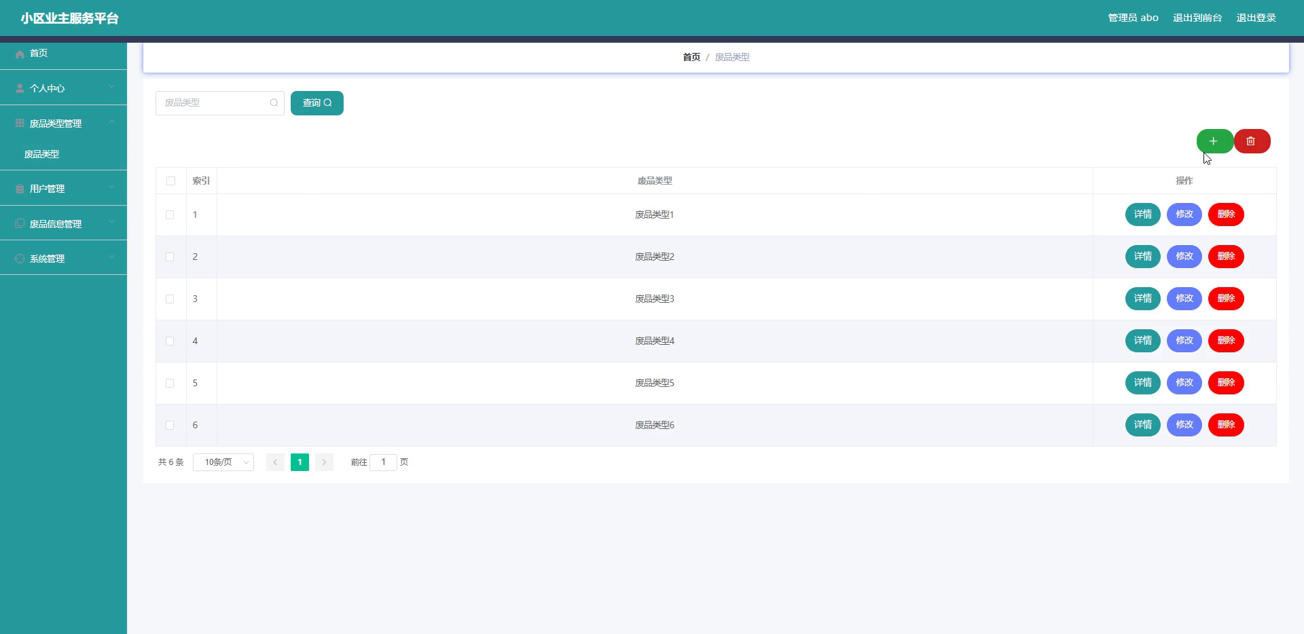The height and width of the screenshot is (634, 1304).
Task: Open 首页 in the sidebar
Action: pos(63,53)
